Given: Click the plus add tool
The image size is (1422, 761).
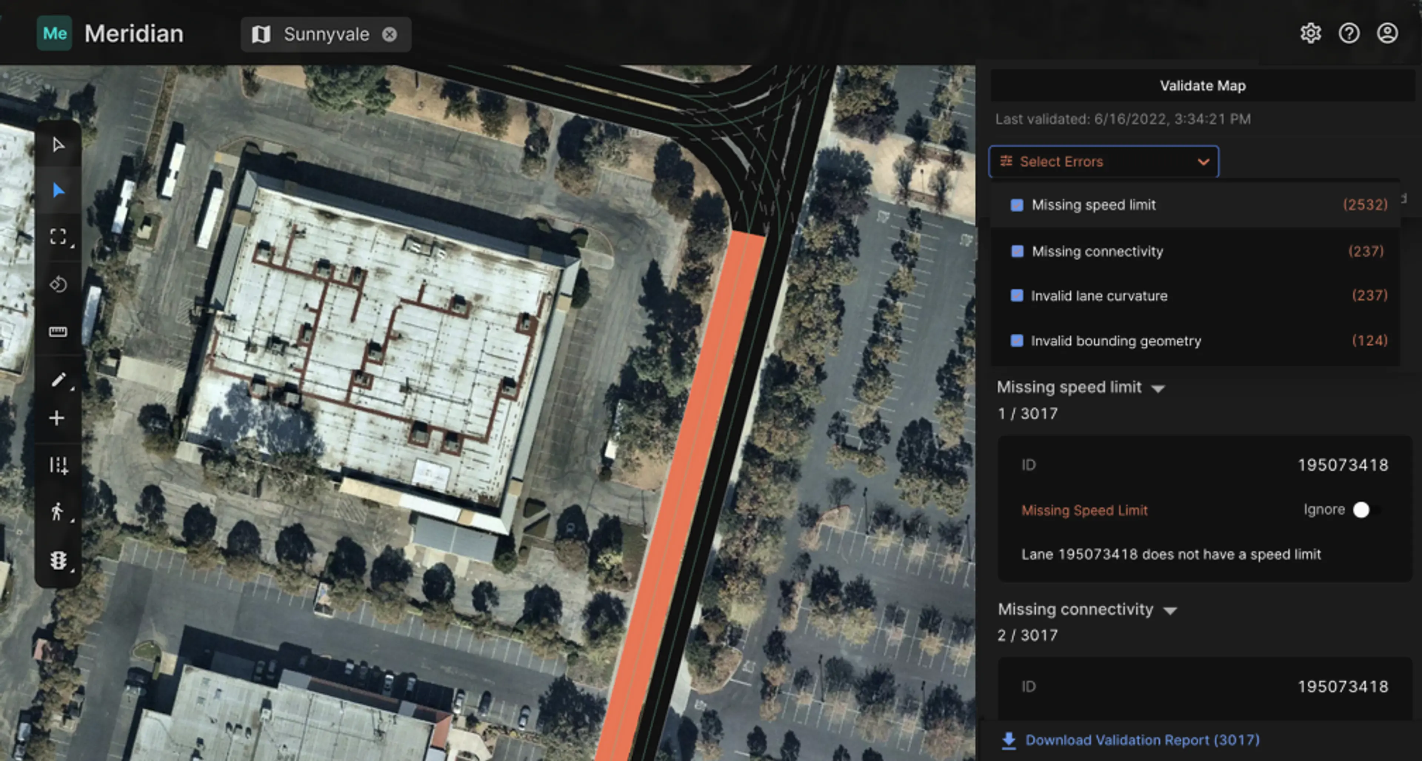Looking at the screenshot, I should tap(57, 418).
